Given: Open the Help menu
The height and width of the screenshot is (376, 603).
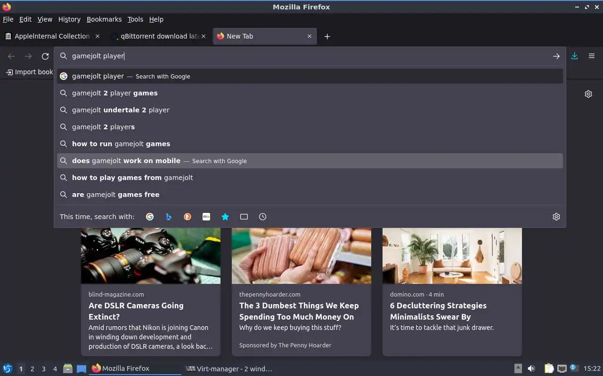Looking at the screenshot, I should (x=156, y=19).
